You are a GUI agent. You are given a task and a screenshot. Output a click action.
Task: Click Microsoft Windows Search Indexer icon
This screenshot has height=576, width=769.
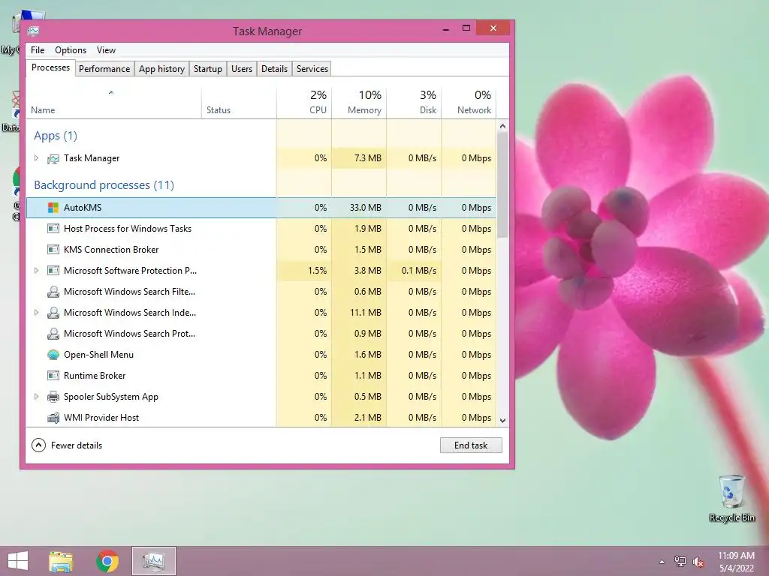53,313
